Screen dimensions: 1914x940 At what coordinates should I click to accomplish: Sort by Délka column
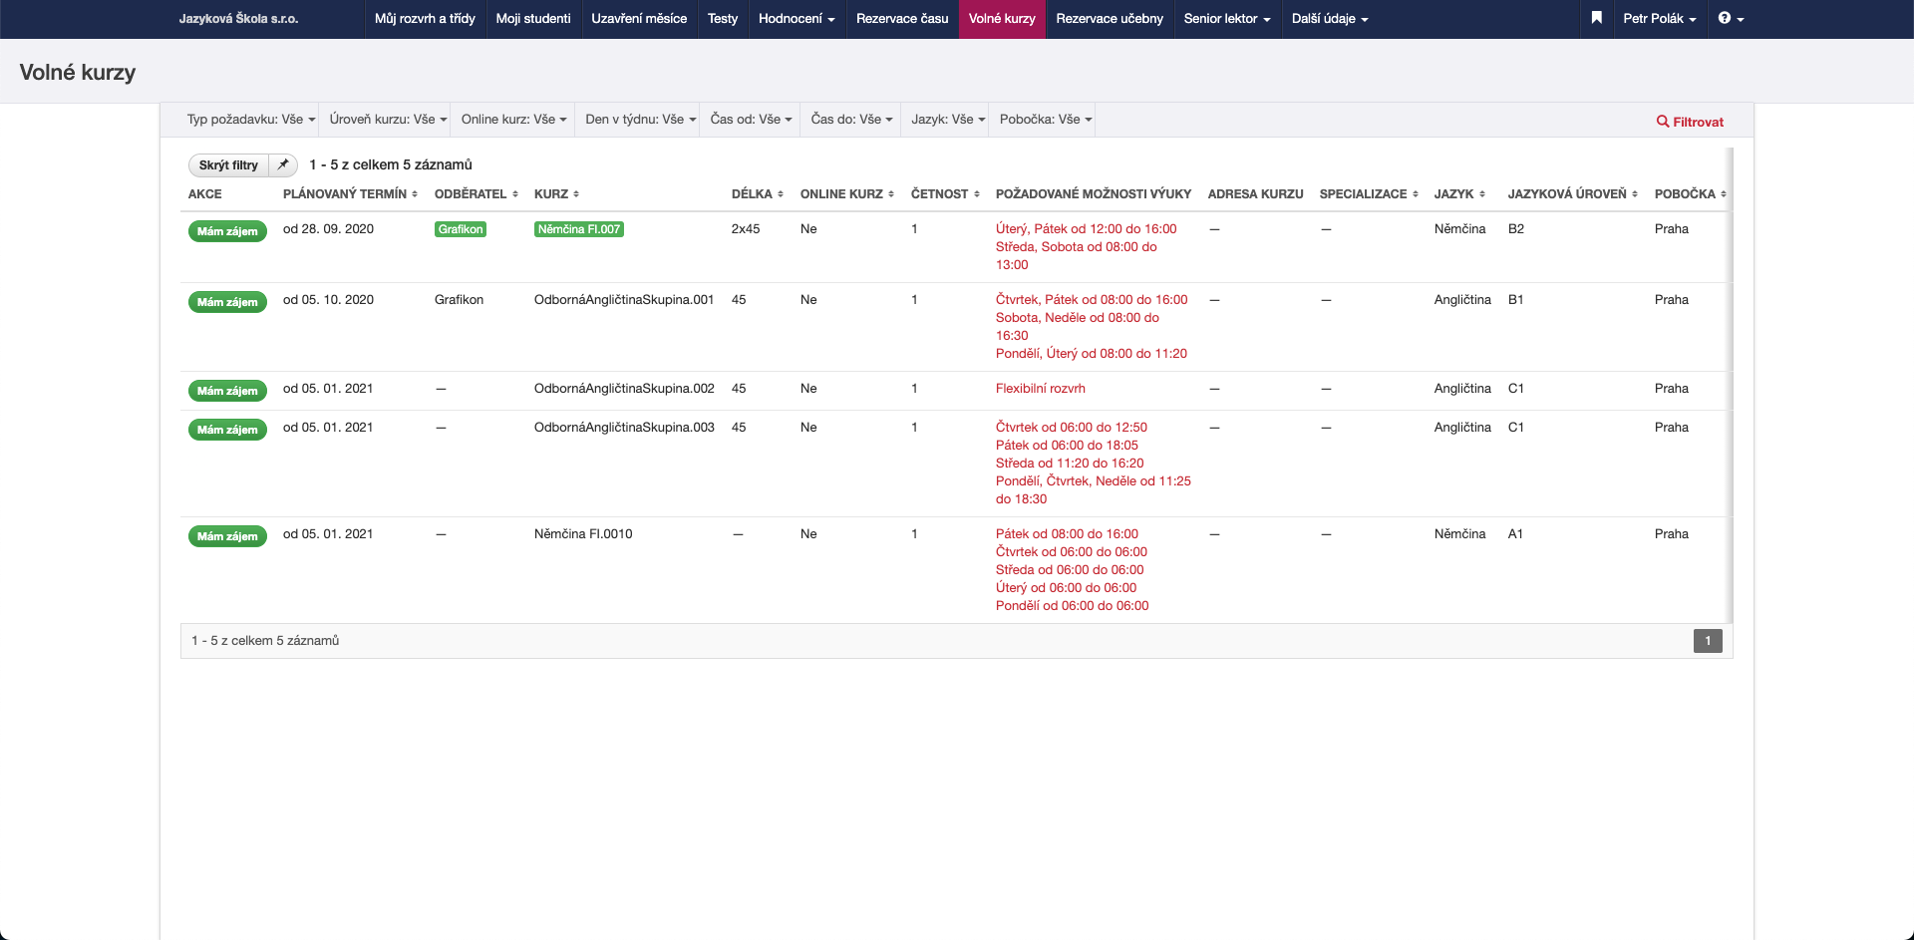pyautogui.click(x=758, y=193)
